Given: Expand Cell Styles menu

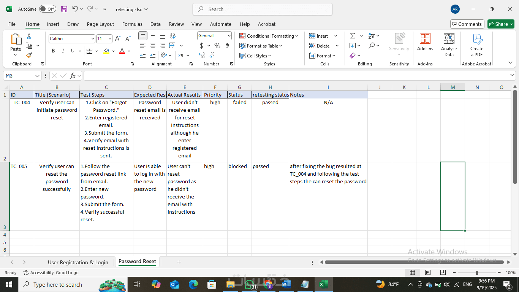Looking at the screenshot, I should [x=255, y=56].
